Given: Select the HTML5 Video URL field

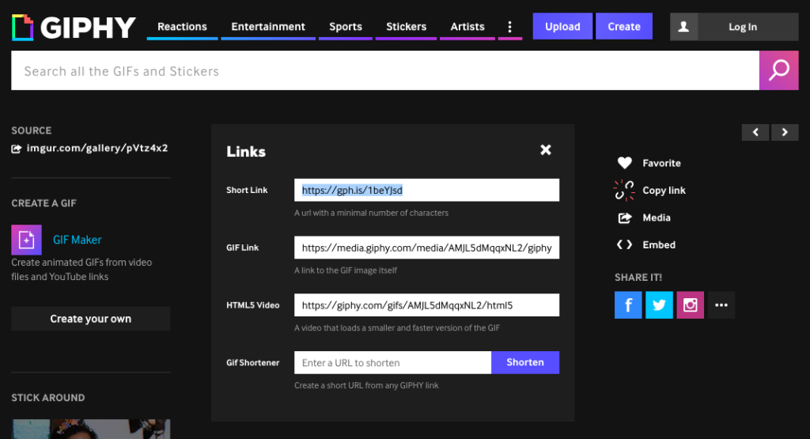Looking at the screenshot, I should 426,305.
